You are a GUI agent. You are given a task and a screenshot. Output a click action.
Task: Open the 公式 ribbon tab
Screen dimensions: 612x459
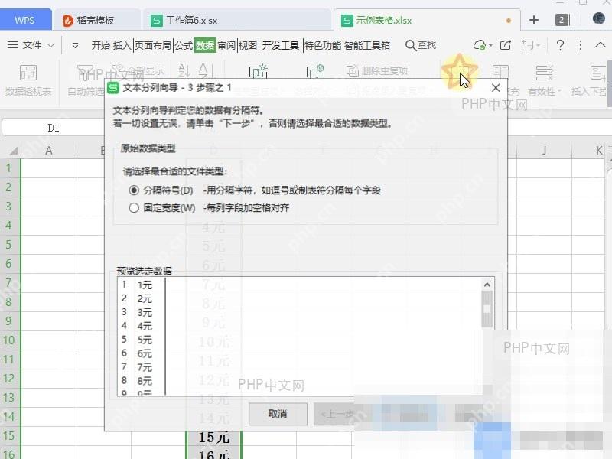coord(184,45)
